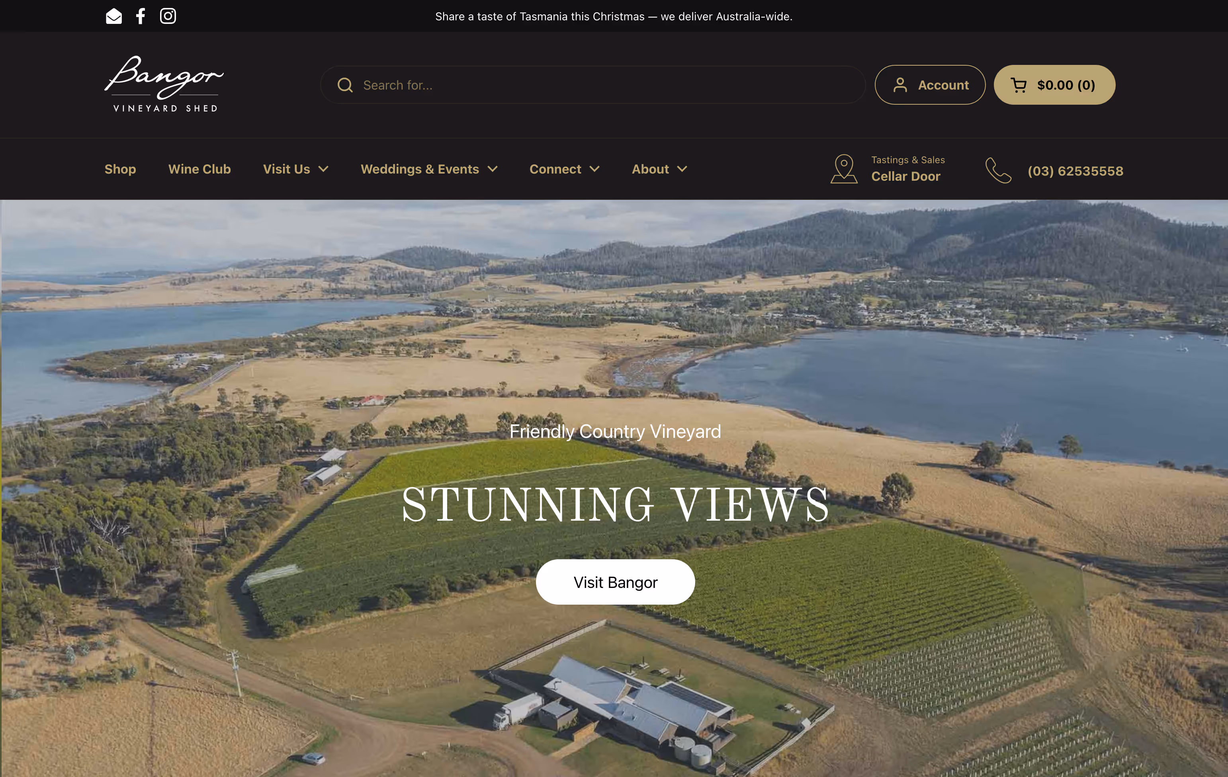Open the Cellar Door link

(906, 176)
